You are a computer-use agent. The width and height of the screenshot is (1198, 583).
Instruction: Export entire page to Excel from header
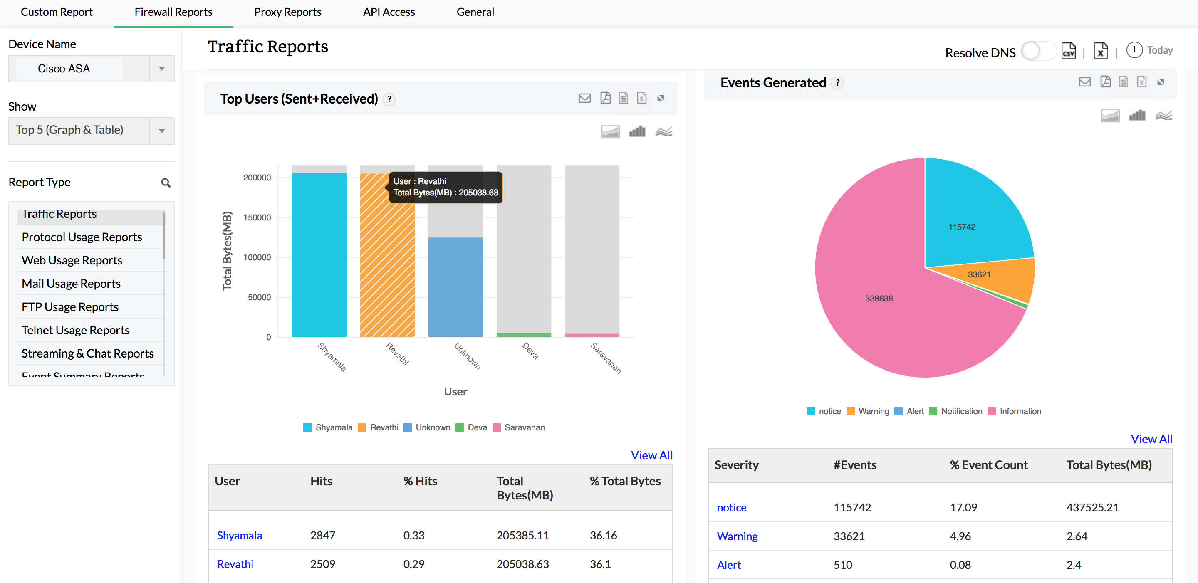[x=1100, y=50]
